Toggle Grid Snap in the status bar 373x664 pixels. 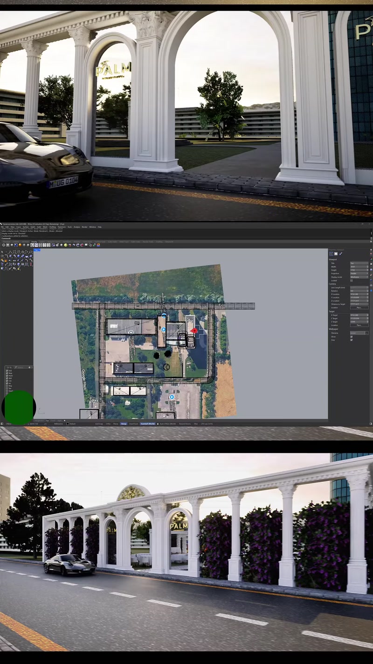click(99, 424)
